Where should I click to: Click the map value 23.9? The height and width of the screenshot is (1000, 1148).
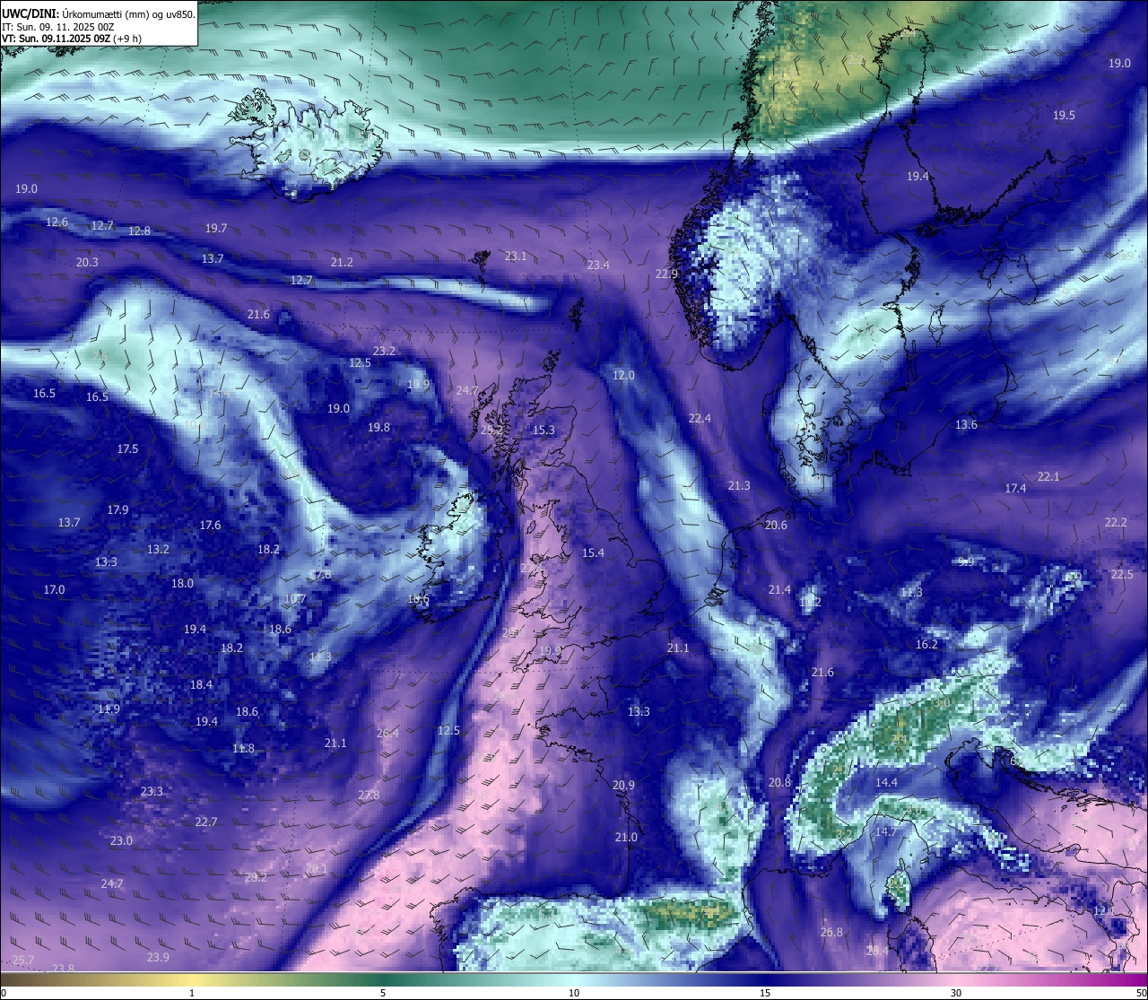coord(158,958)
